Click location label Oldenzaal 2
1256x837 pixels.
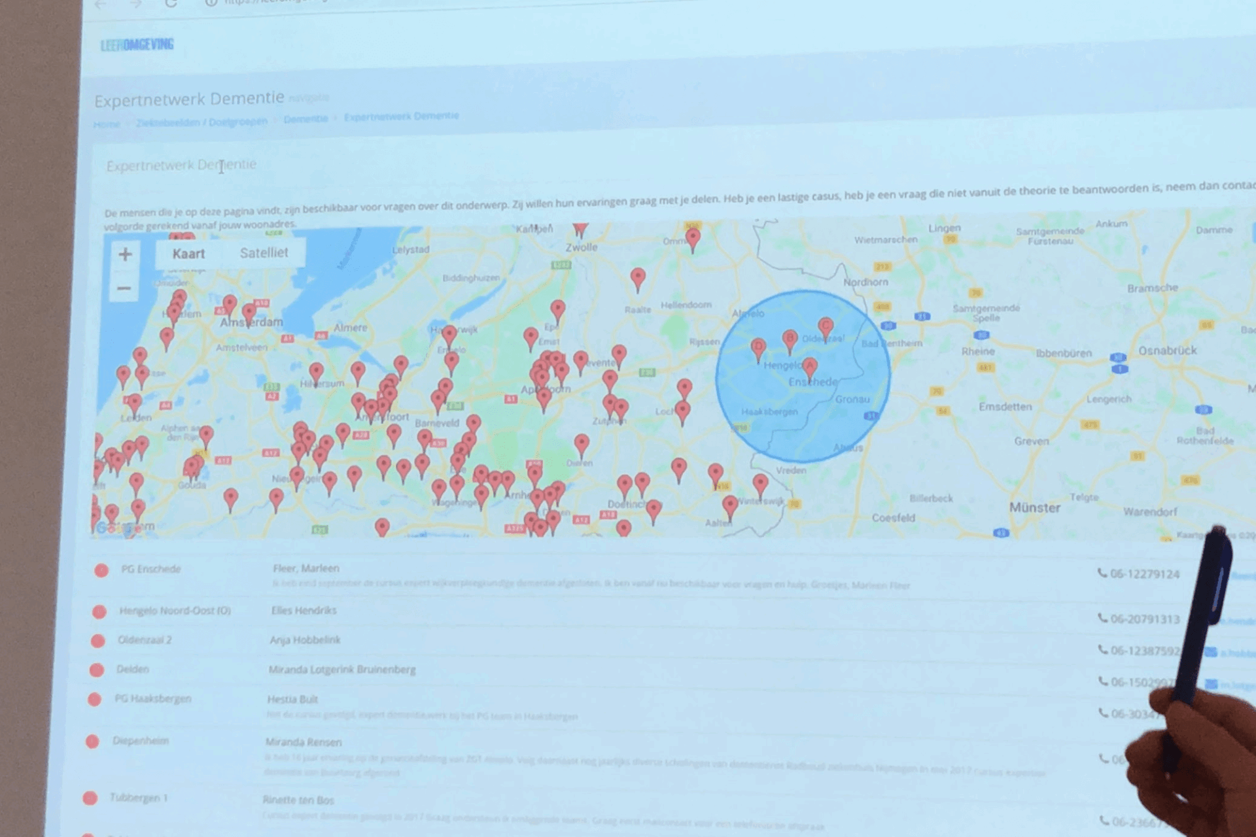145,640
